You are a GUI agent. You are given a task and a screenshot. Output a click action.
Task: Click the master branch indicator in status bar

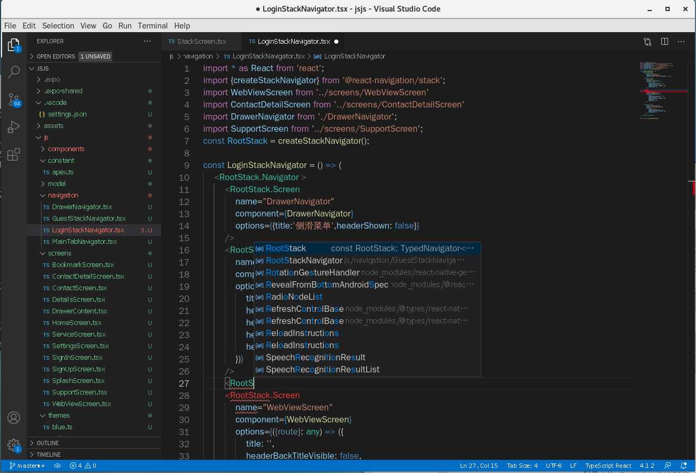(27, 466)
